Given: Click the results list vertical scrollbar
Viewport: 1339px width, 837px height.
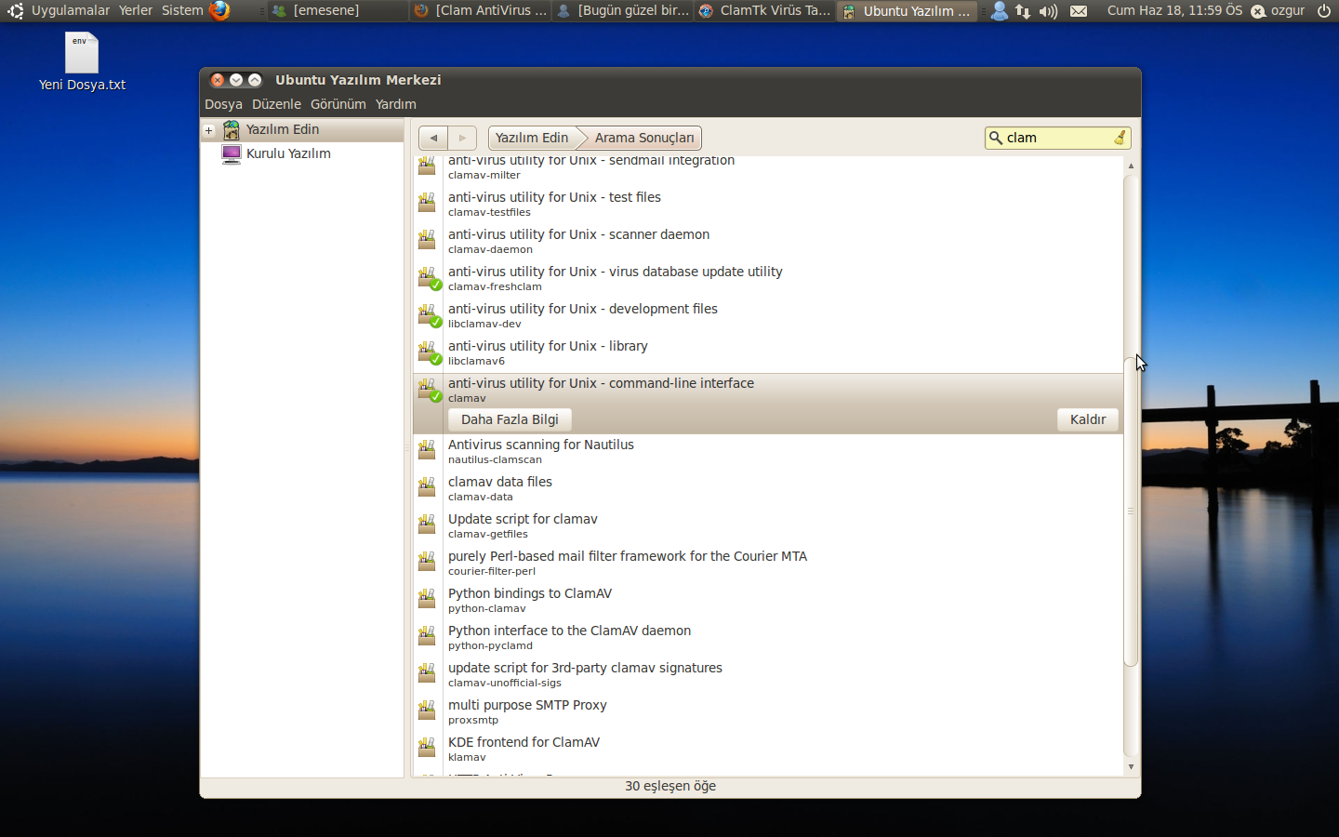Looking at the screenshot, I should (1131, 511).
